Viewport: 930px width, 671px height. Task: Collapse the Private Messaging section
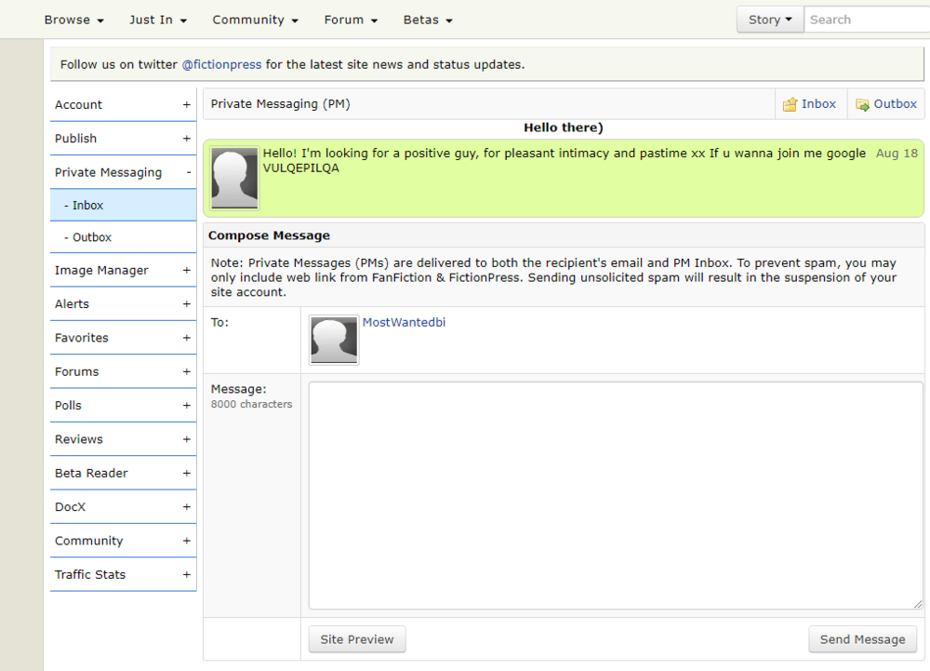click(x=123, y=172)
